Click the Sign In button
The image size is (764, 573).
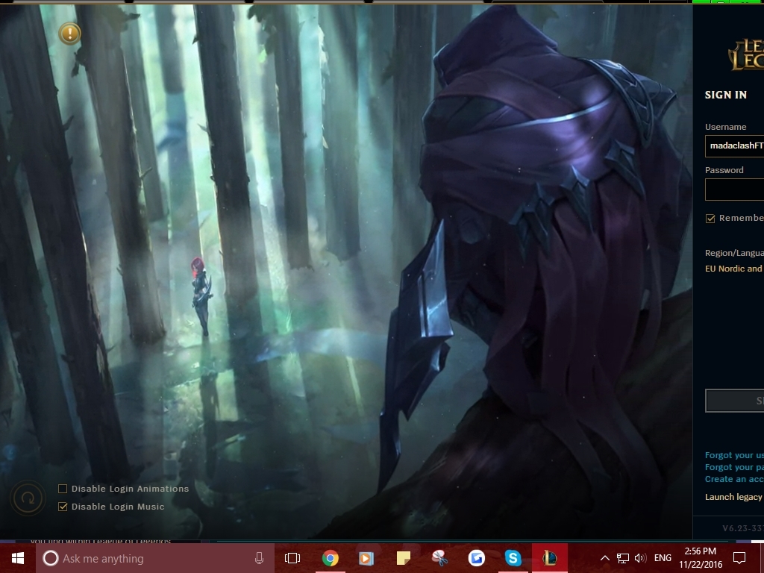point(734,401)
